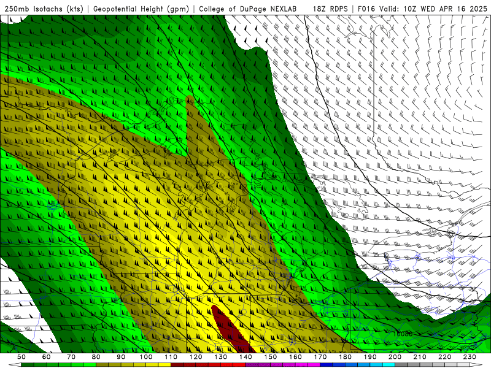Select the dark maroon swatch right after 110

tap(177, 365)
